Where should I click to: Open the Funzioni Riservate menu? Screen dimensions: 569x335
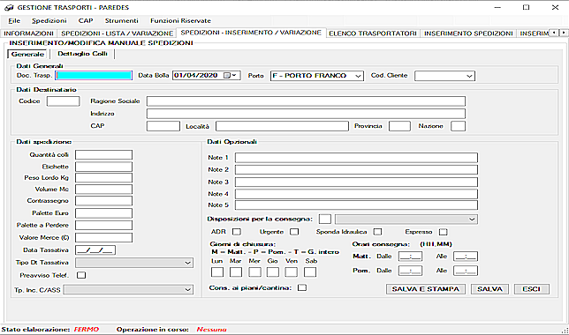(x=180, y=20)
